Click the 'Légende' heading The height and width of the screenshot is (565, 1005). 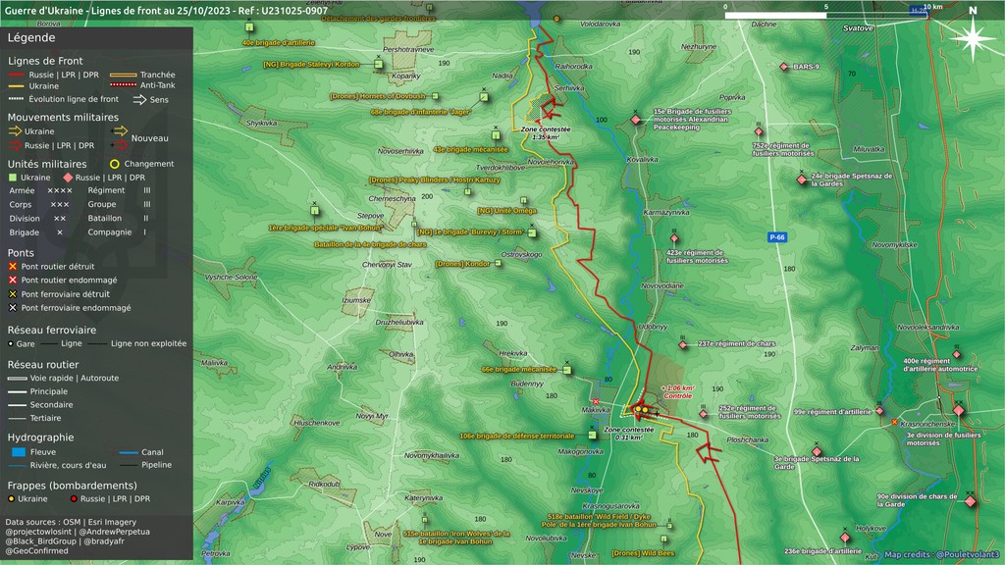[x=31, y=38]
